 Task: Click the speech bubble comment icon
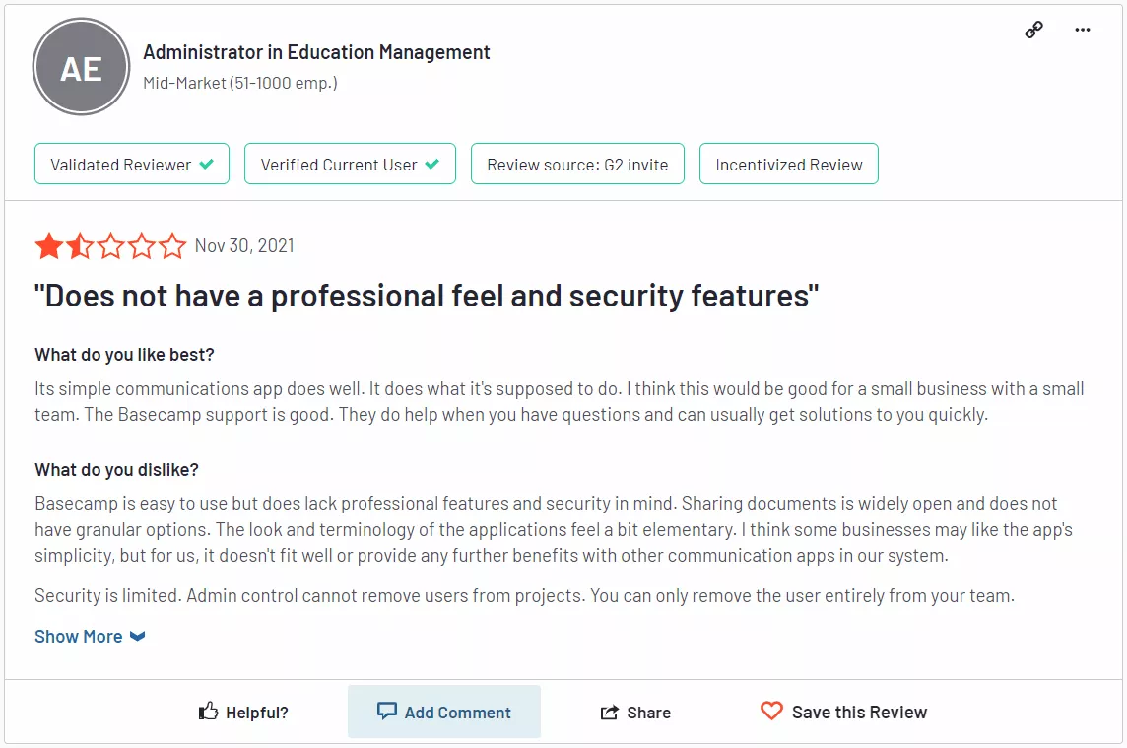pos(387,711)
